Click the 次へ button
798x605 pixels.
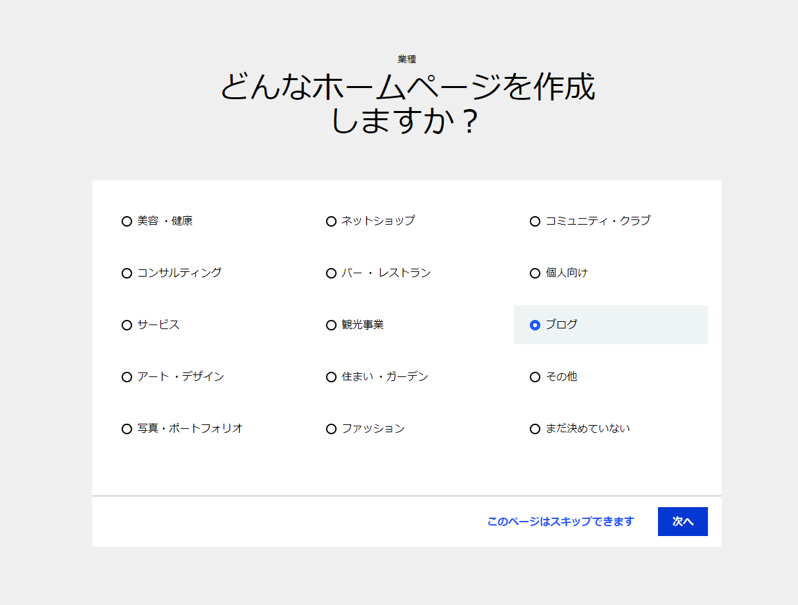coord(682,522)
